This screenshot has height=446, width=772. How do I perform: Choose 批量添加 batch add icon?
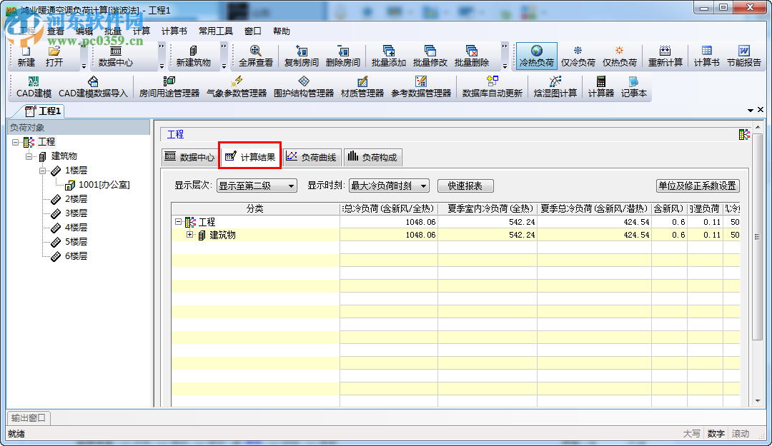tap(388, 56)
